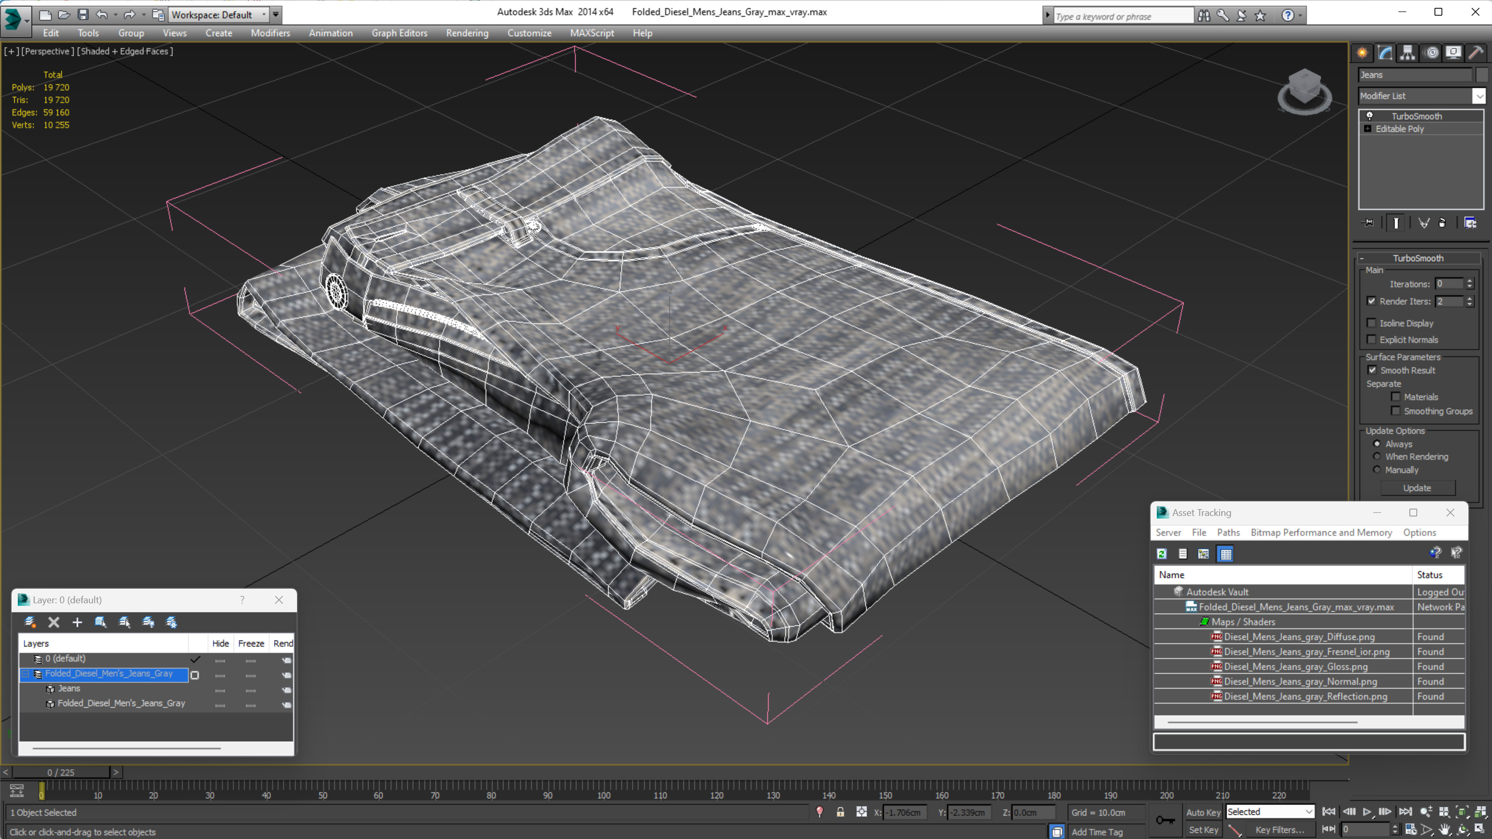Image resolution: width=1492 pixels, height=839 pixels.
Task: Open the Display command panel tab
Action: tap(1453, 53)
